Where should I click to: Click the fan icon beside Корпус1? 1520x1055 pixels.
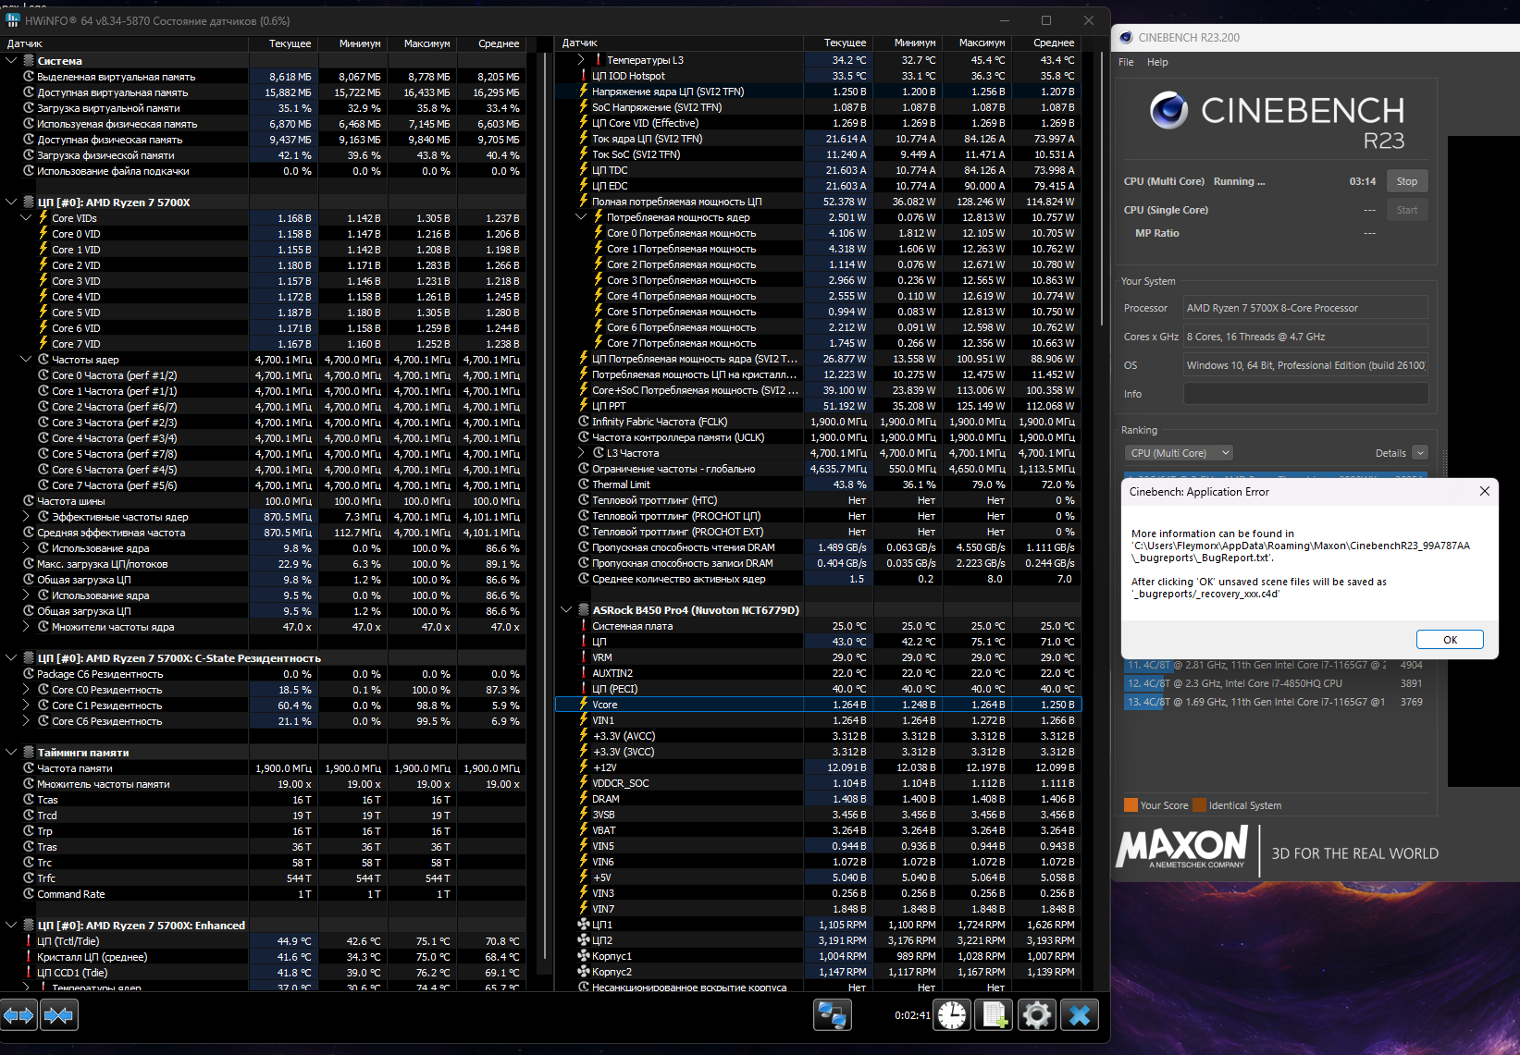pyautogui.click(x=584, y=956)
